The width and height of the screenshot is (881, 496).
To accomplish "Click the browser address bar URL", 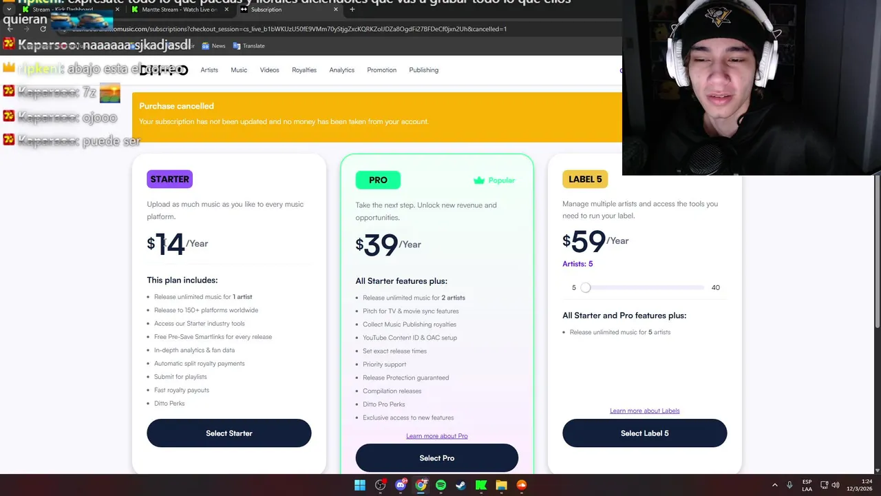I will coord(289,29).
